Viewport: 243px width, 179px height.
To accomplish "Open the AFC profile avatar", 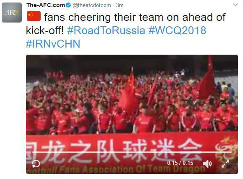I will pos(12,13).
